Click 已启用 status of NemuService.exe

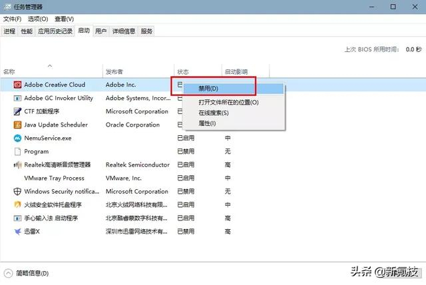click(x=186, y=138)
